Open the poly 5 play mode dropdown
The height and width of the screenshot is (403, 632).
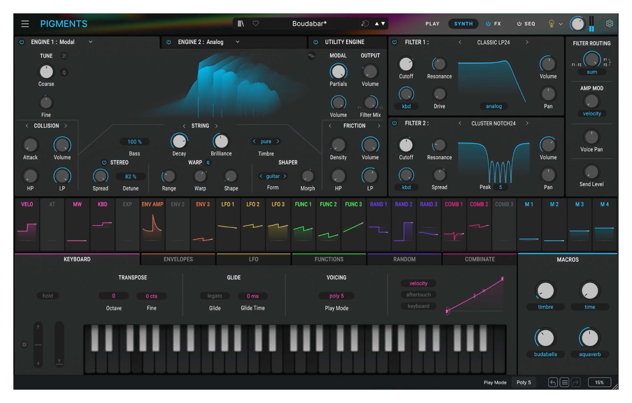[337, 296]
